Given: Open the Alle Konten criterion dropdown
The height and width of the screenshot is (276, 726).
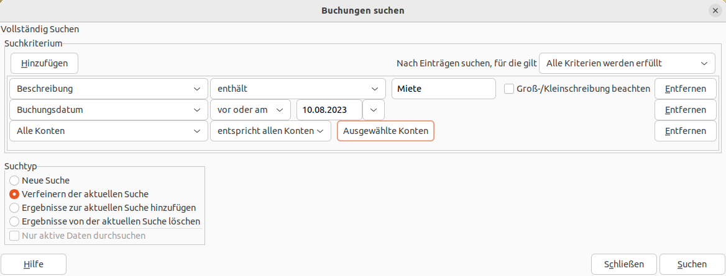Looking at the screenshot, I should point(109,131).
